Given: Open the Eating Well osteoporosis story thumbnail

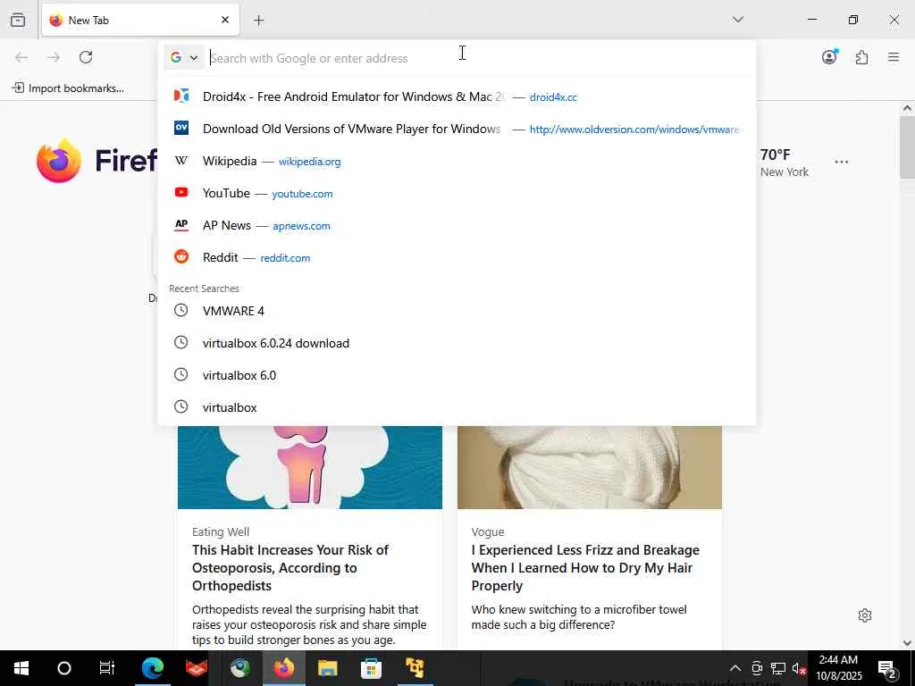Looking at the screenshot, I should (310, 467).
